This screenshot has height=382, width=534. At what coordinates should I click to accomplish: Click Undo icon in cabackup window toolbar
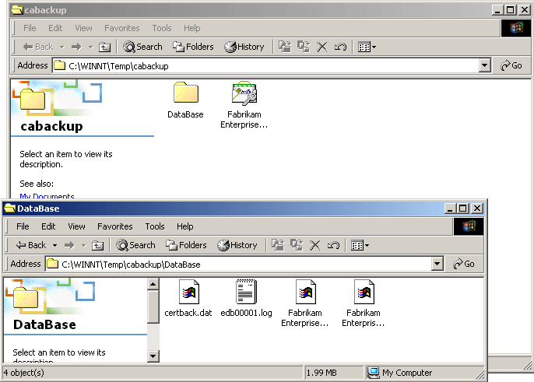[x=340, y=47]
